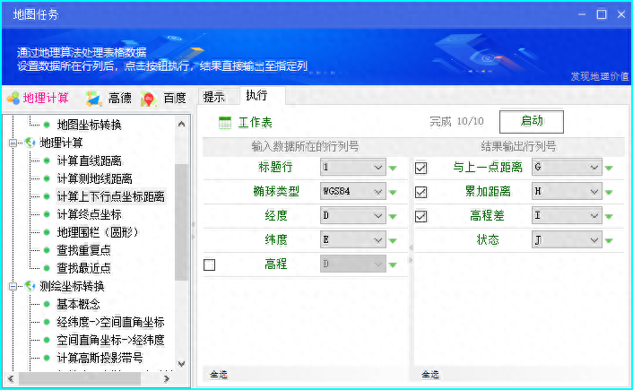
Task: Click green dot beside 查找重复点
Action: coord(47,250)
